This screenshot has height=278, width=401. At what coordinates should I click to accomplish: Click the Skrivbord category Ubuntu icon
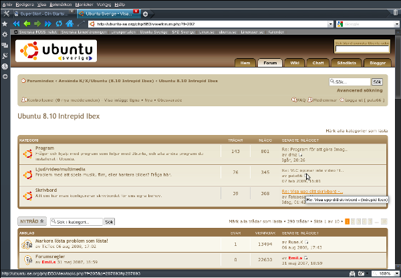[x=27, y=196]
